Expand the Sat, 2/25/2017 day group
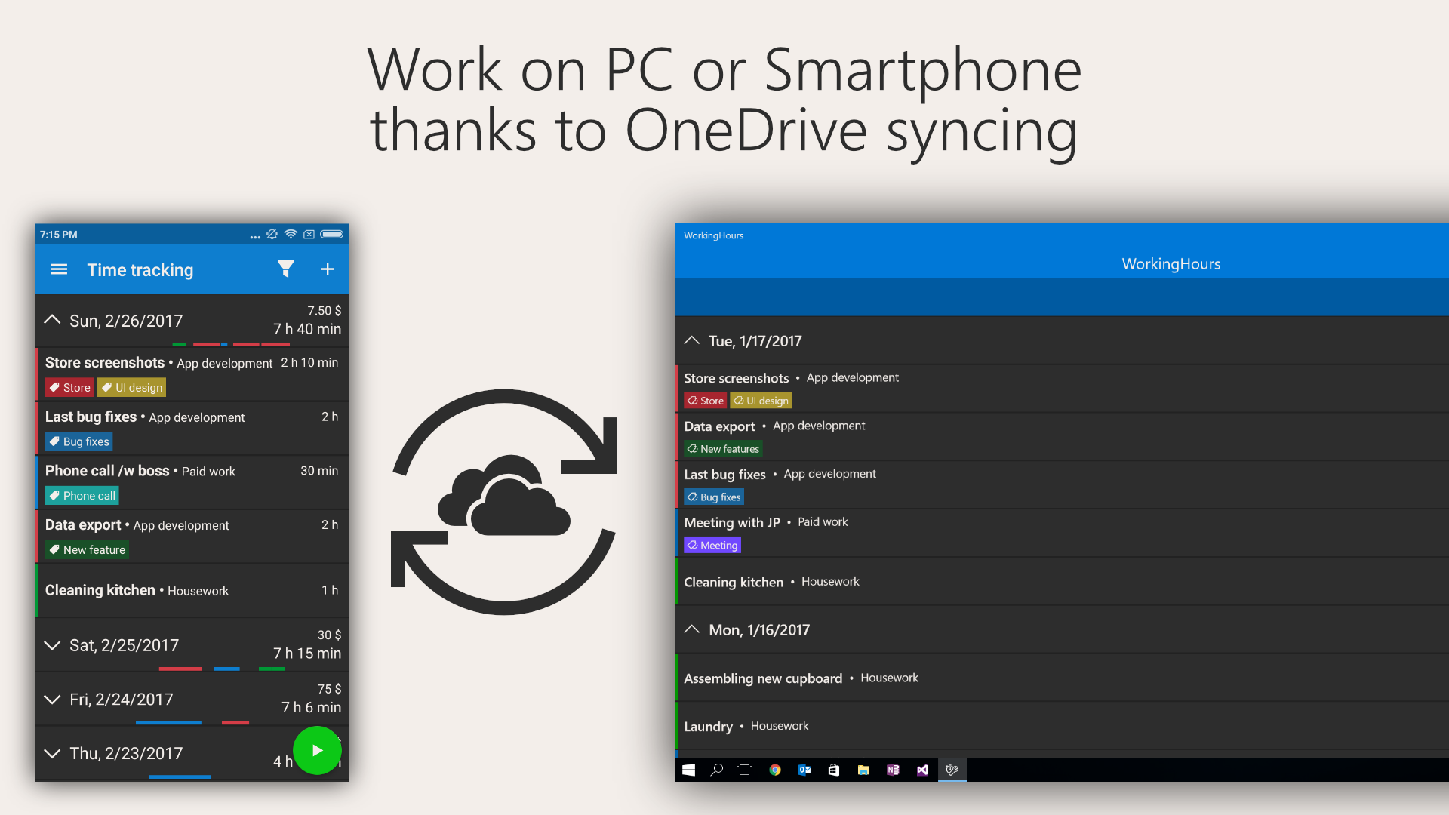1449x815 pixels. pyautogui.click(x=52, y=645)
